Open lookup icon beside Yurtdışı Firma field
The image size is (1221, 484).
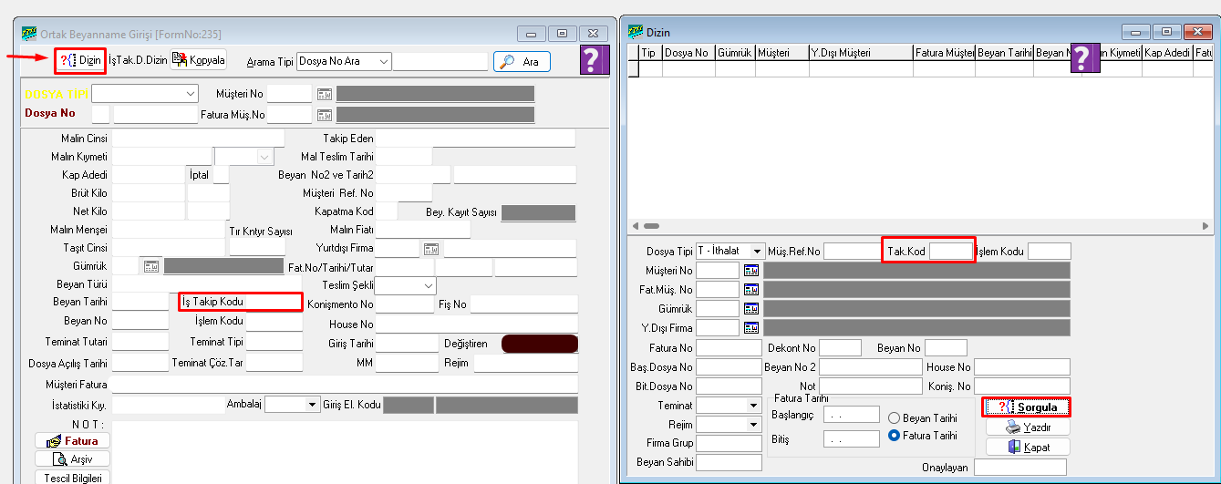point(431,248)
